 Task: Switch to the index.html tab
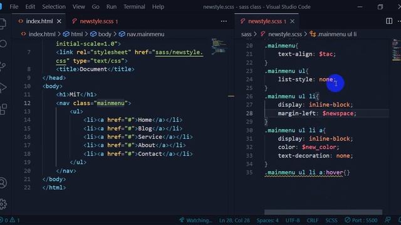39,21
